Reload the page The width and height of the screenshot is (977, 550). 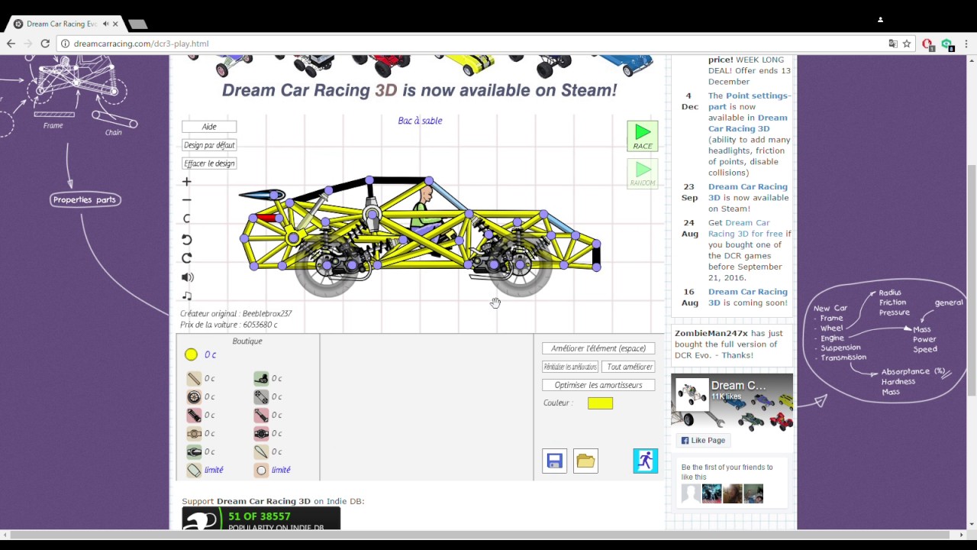tap(45, 44)
